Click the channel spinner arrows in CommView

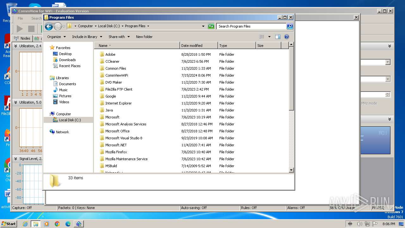388,95
